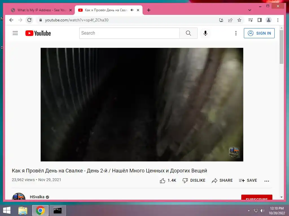Screen dimensions: 289x216
Task: Open Chrome profile avatar
Action: (269, 20)
